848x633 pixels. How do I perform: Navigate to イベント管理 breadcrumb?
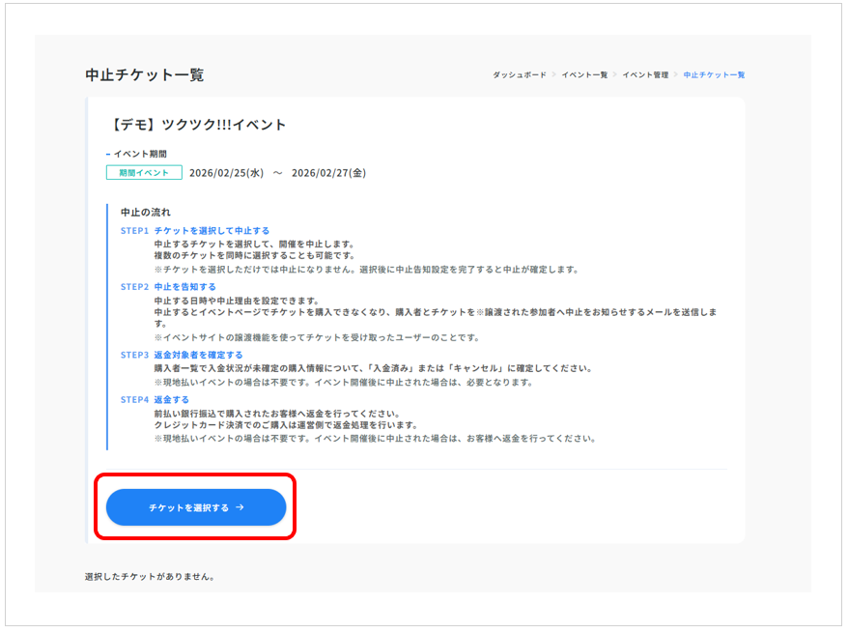pos(644,75)
